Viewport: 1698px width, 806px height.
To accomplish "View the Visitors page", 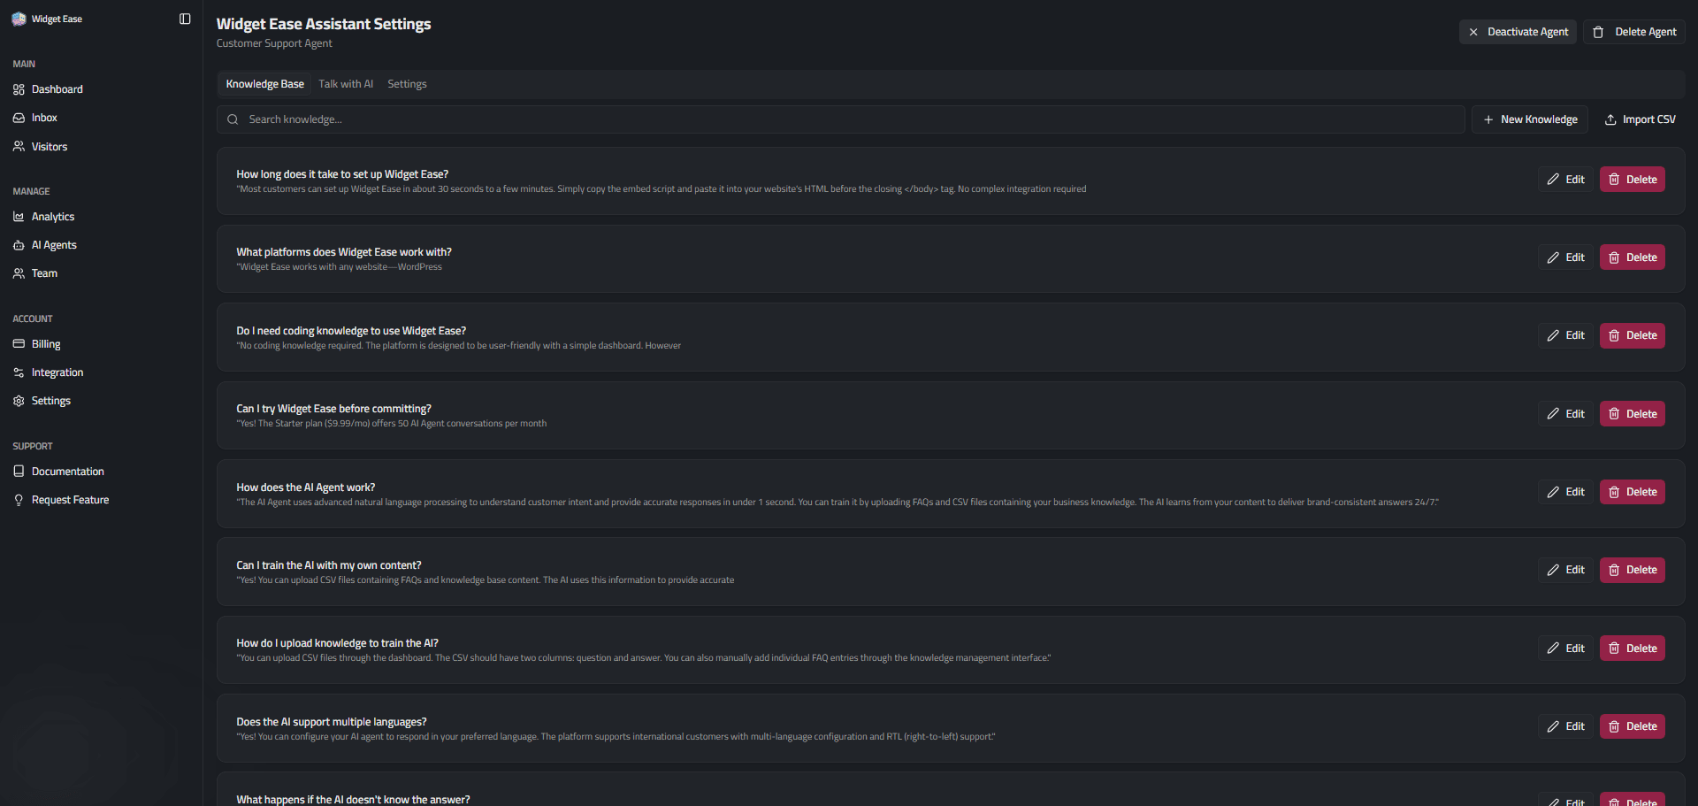I will 50,146.
